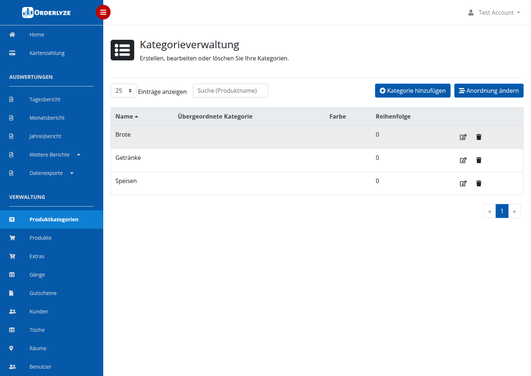Delete the Getränke category
Image resolution: width=531 pixels, height=376 pixels.
click(x=479, y=160)
